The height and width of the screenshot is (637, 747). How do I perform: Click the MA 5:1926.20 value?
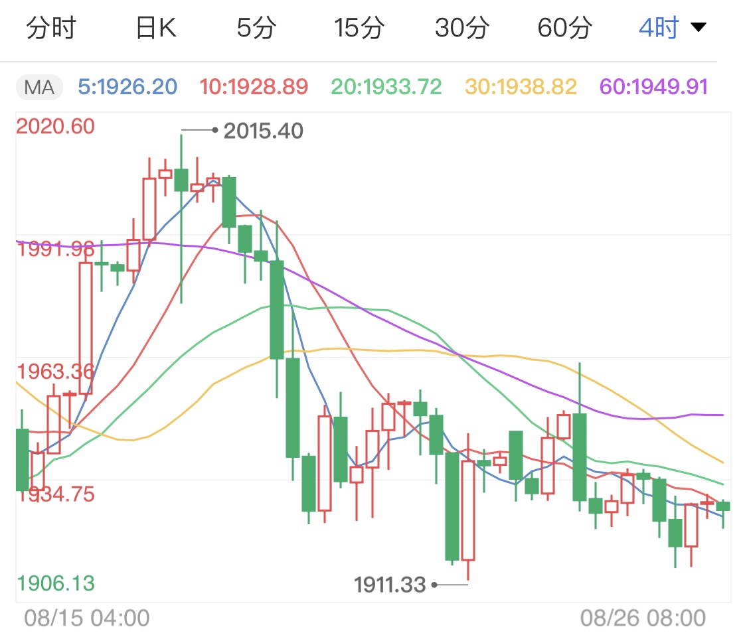[127, 87]
